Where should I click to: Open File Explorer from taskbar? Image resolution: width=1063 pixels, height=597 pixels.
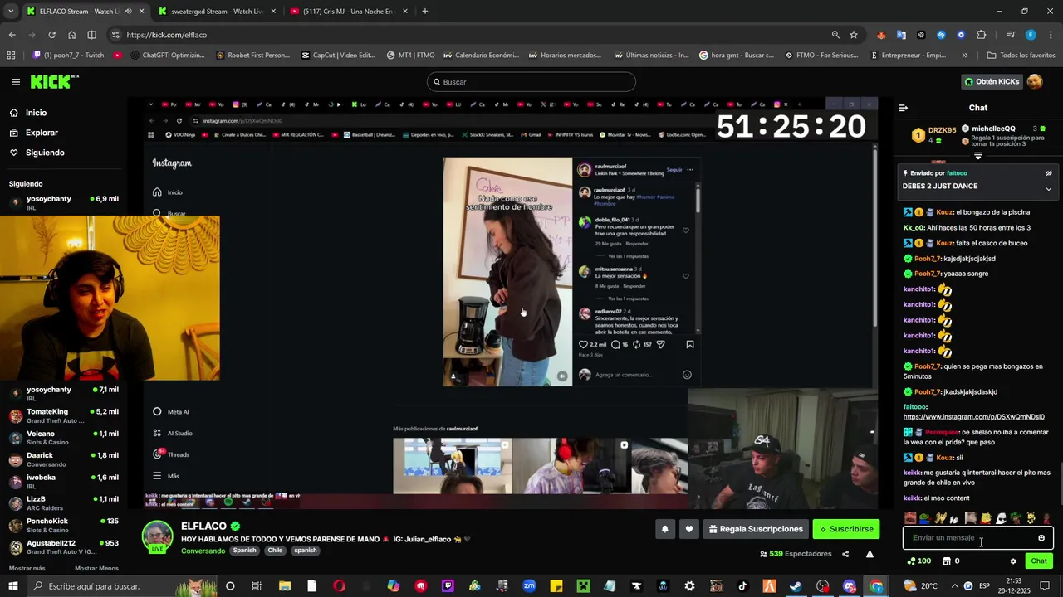tap(285, 586)
